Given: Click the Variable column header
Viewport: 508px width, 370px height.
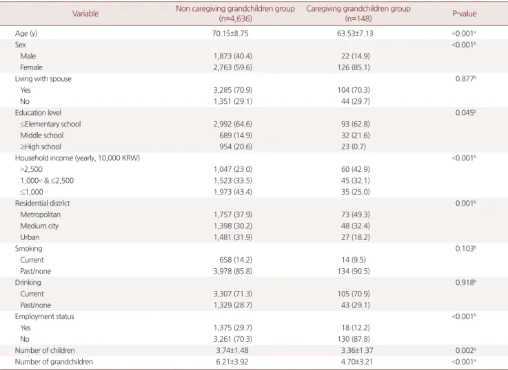Looking at the screenshot, I should click(85, 14).
